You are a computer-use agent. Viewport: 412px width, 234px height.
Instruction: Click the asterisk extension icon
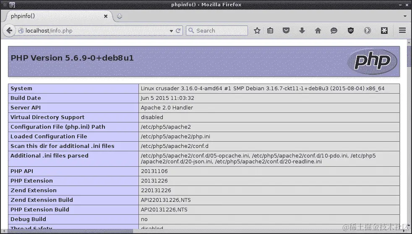click(x=384, y=31)
